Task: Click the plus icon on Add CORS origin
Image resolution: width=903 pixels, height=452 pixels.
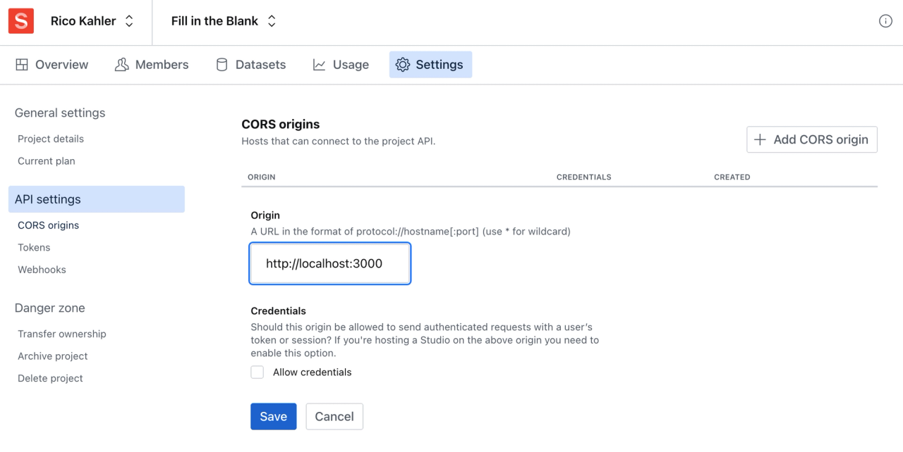Action: pyautogui.click(x=760, y=139)
